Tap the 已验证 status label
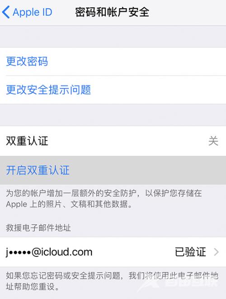The image size is (226, 299). [x=190, y=252]
